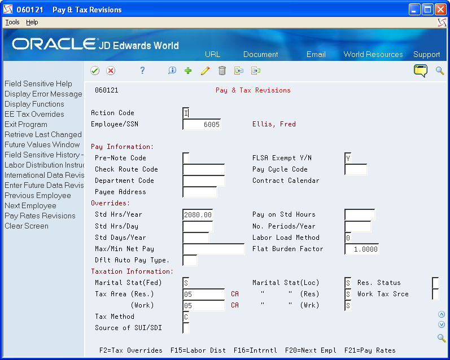Select Retrieve Last Changed link
Viewport: 450px width, 360px height.
point(43,134)
